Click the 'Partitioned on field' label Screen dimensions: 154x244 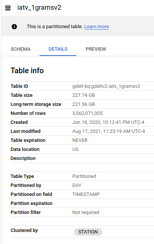(x=31, y=194)
